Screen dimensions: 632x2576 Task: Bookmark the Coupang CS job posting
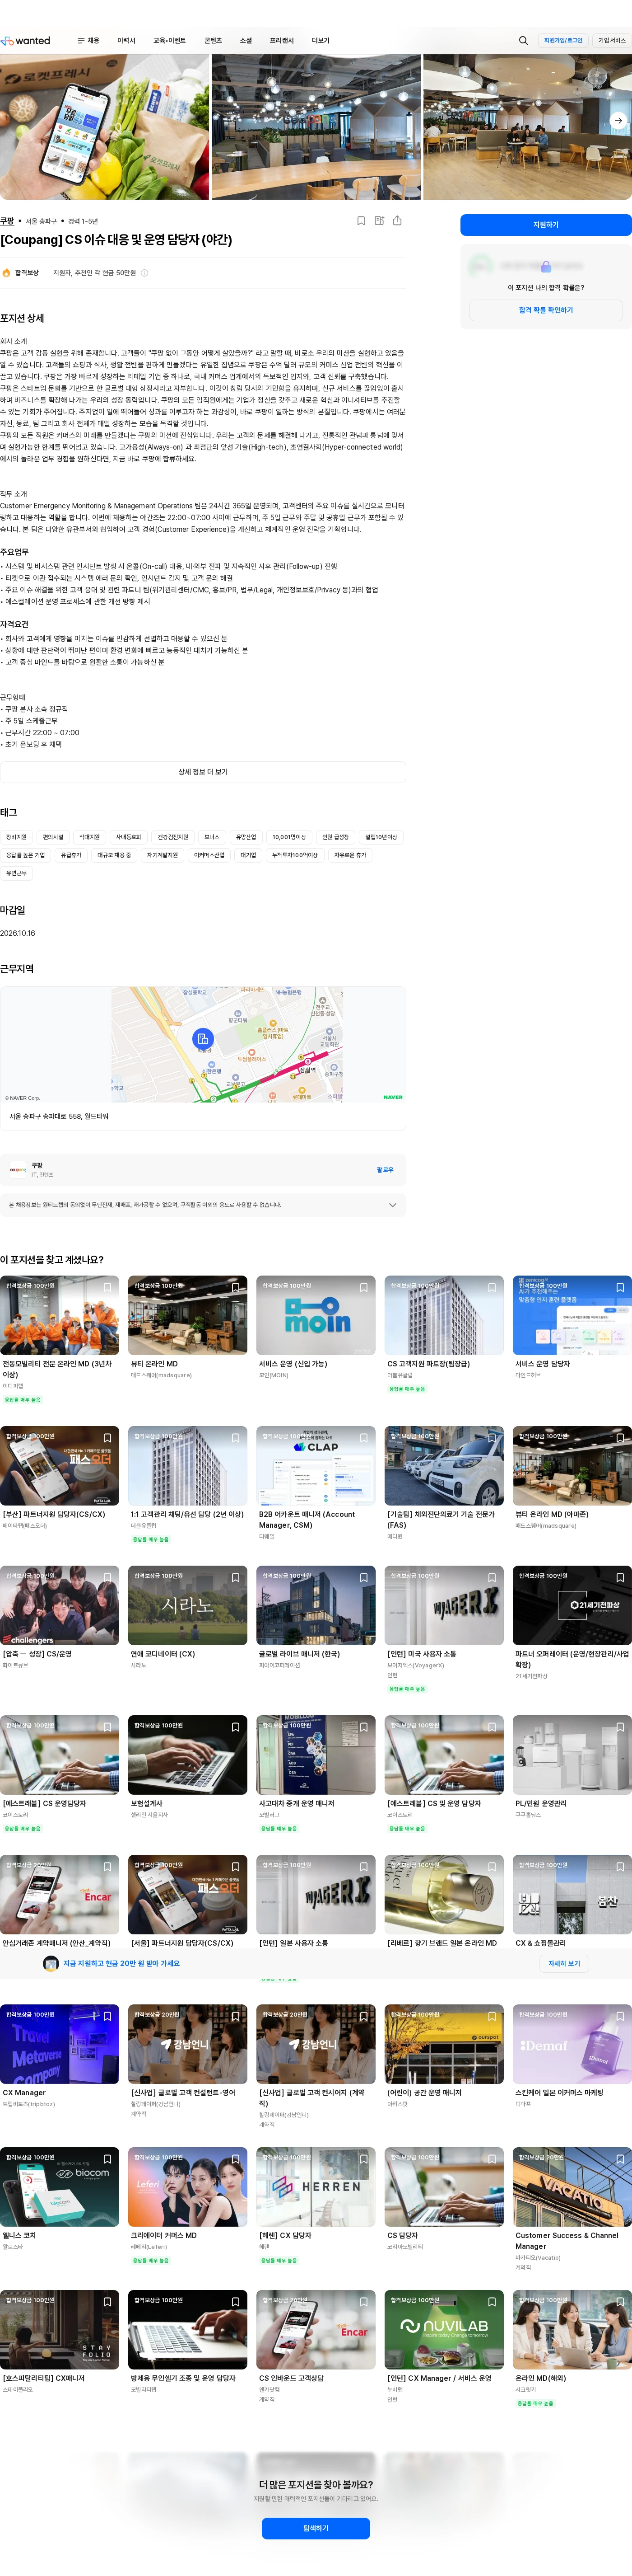pos(362,221)
